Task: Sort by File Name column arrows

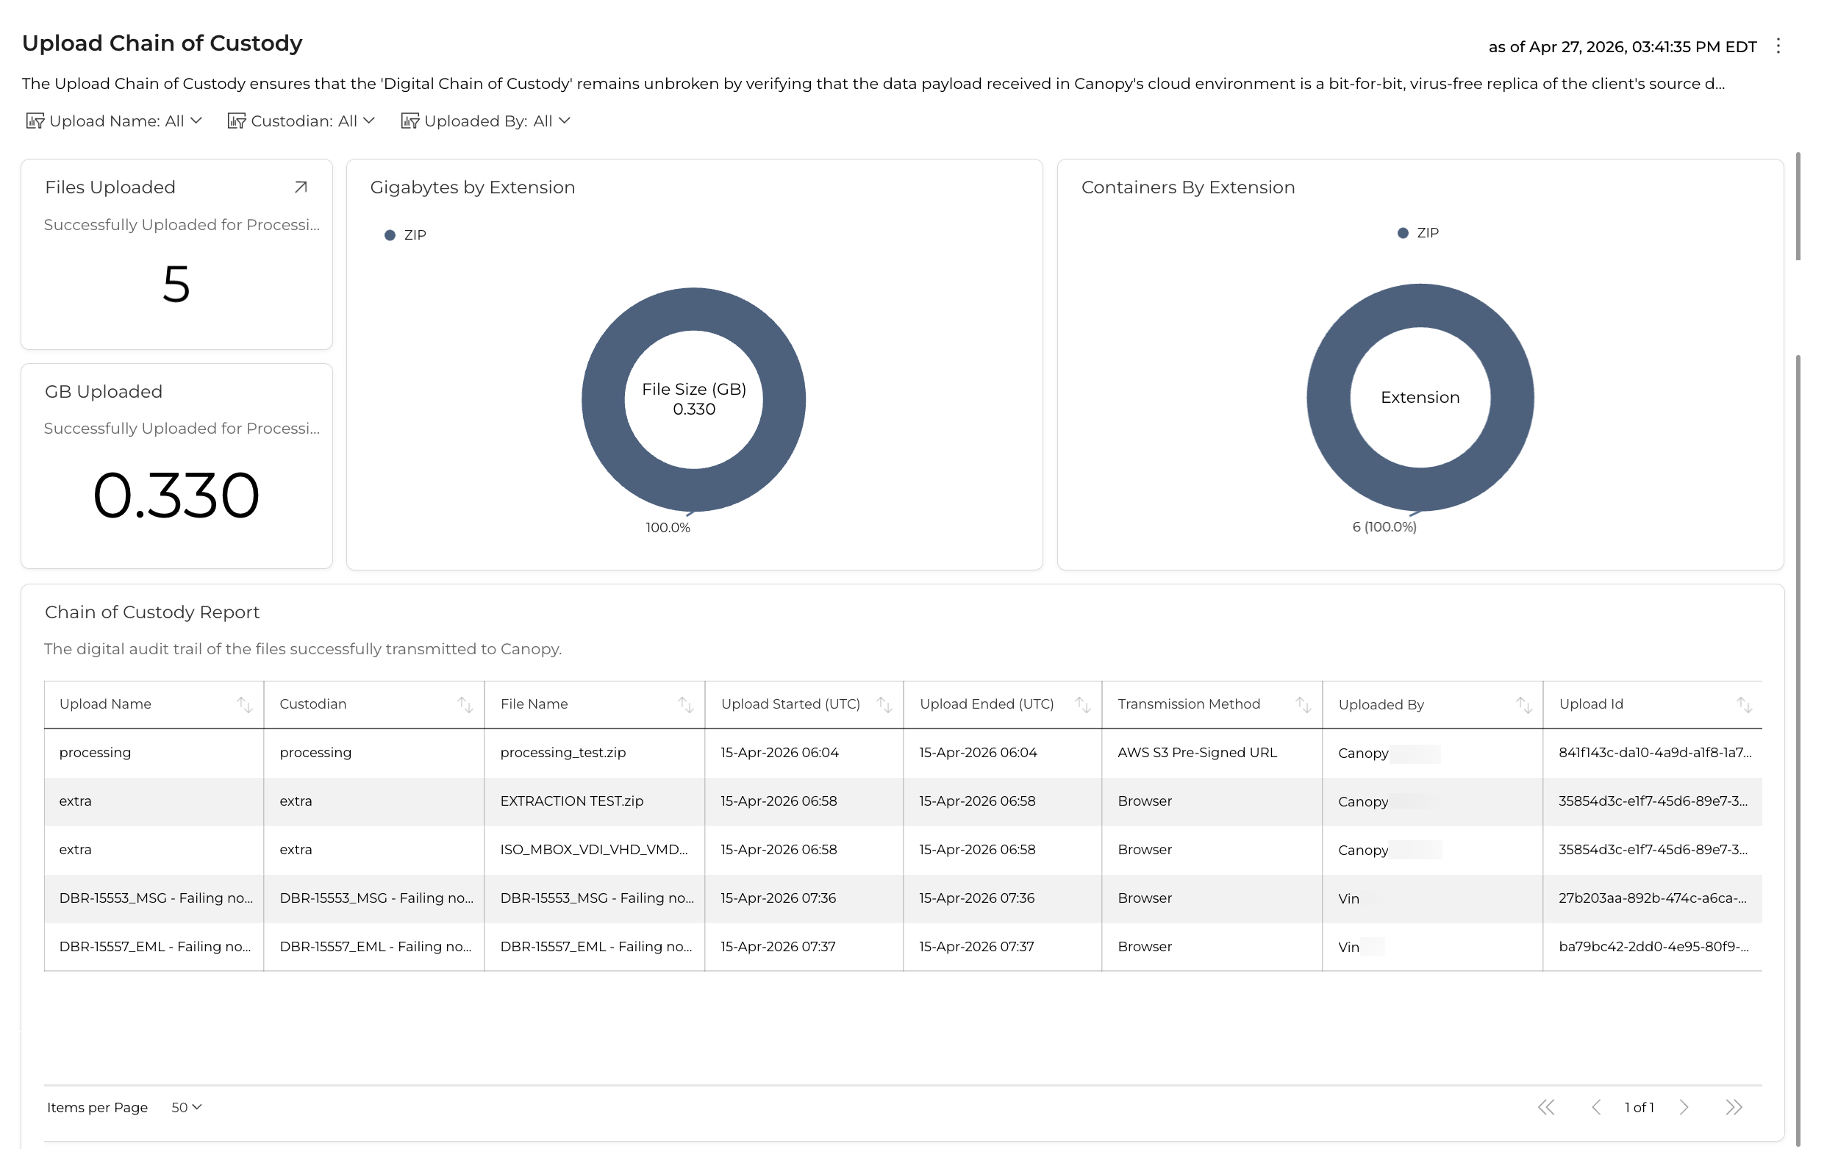Action: (x=685, y=704)
